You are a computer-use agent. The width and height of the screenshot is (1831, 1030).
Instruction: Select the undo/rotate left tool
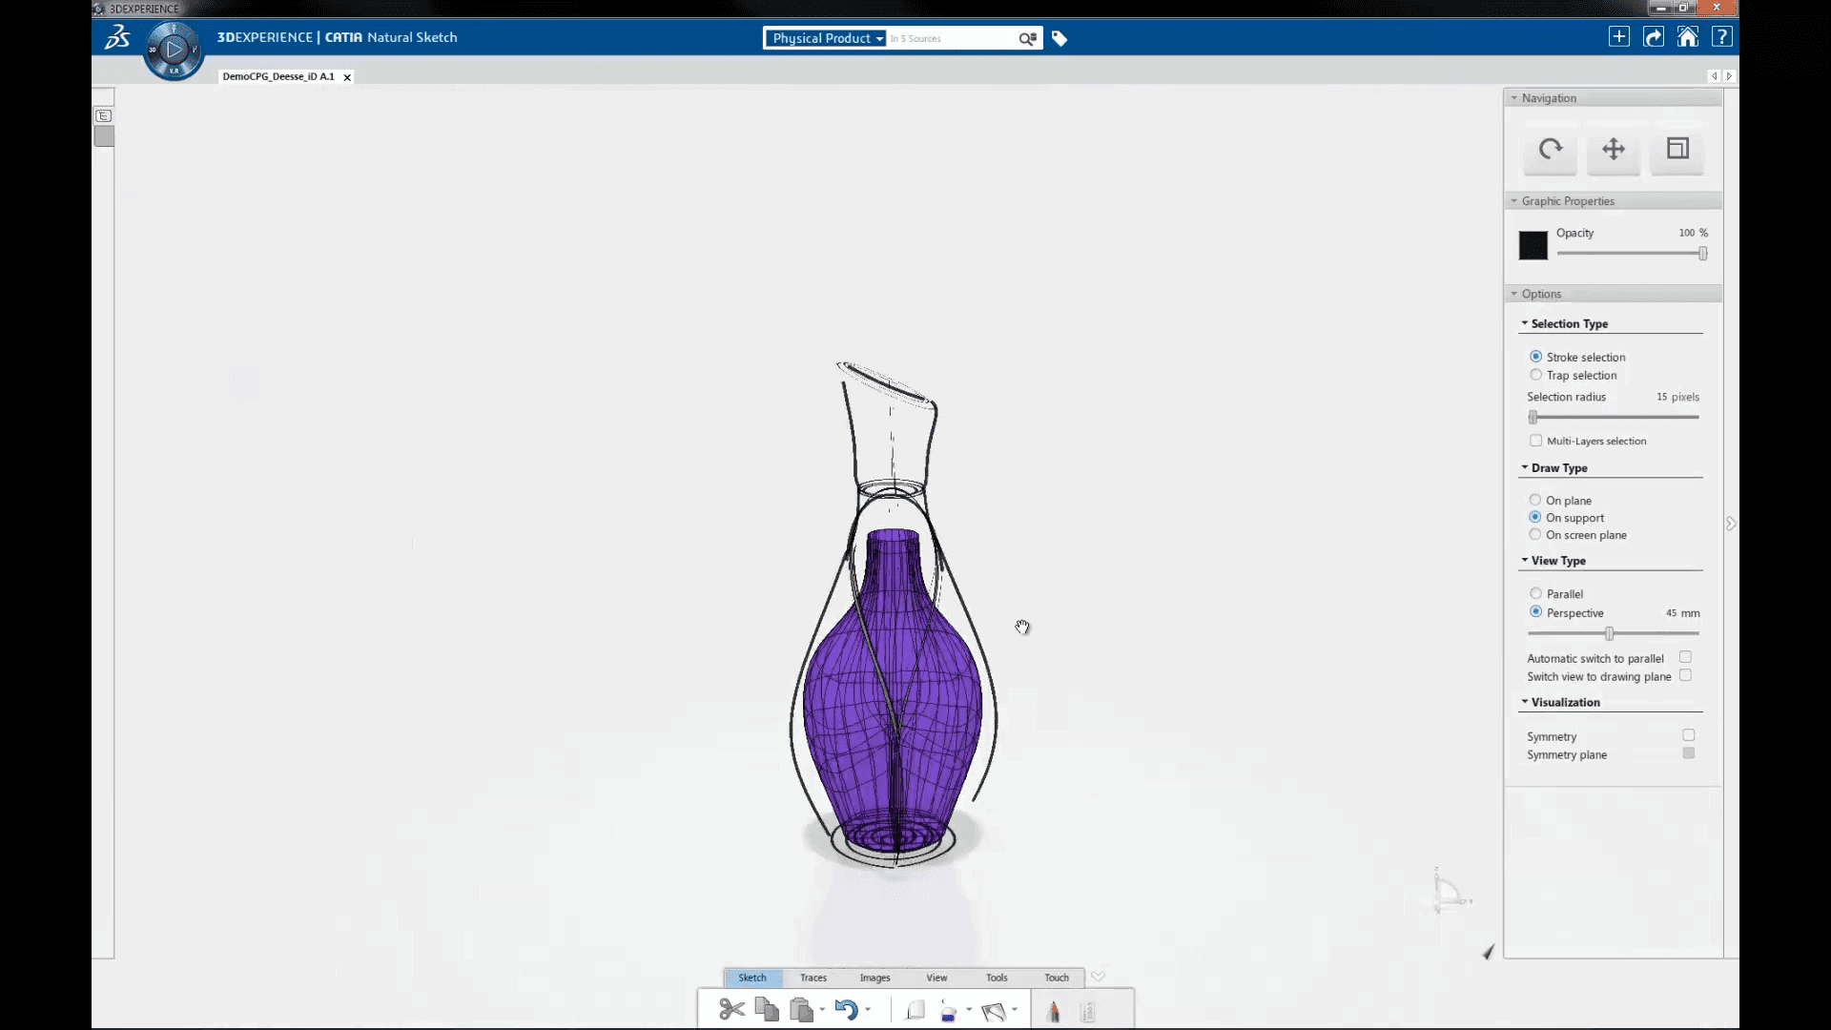(848, 1009)
